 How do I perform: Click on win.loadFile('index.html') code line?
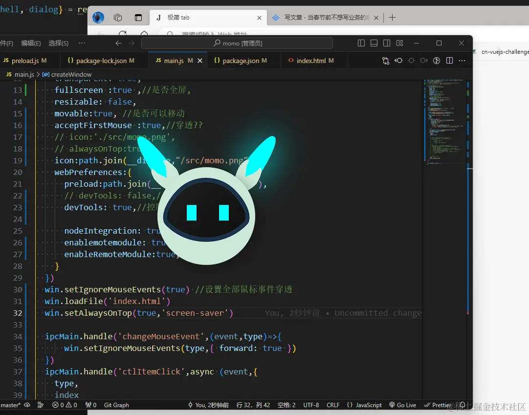click(x=107, y=301)
